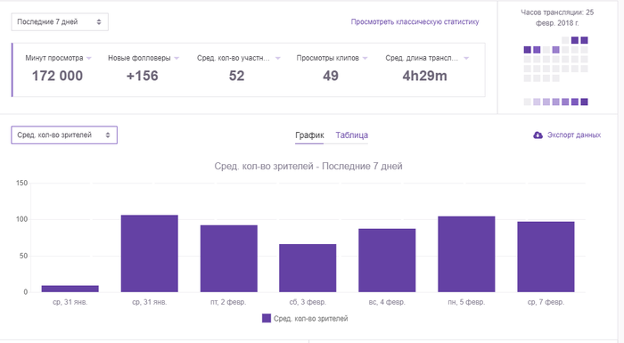Select the 'Минут просмотра' value 172 000
This screenshot has width=624, height=343.
point(57,76)
